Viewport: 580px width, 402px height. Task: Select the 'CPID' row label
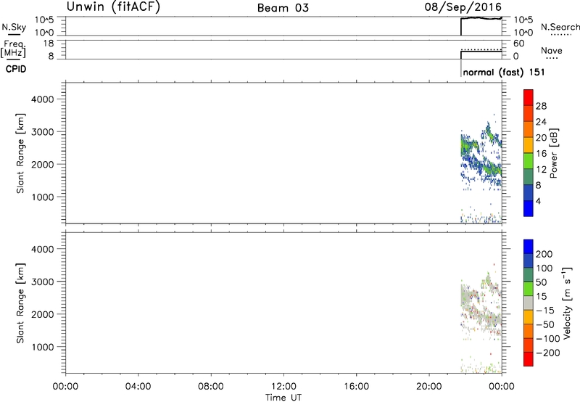pos(16,69)
